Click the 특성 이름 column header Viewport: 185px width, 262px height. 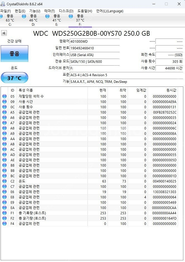pyautogui.click(x=52, y=90)
